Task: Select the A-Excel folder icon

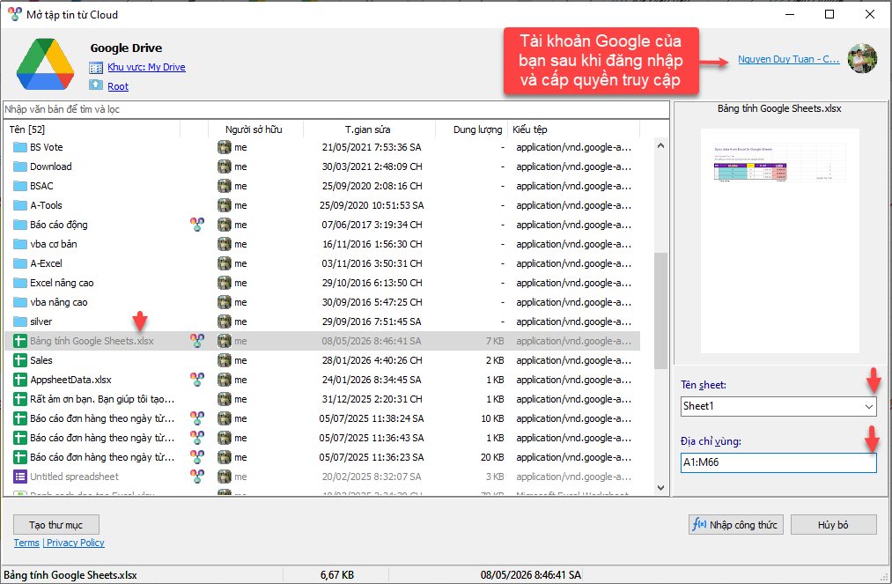Action: click(x=20, y=263)
